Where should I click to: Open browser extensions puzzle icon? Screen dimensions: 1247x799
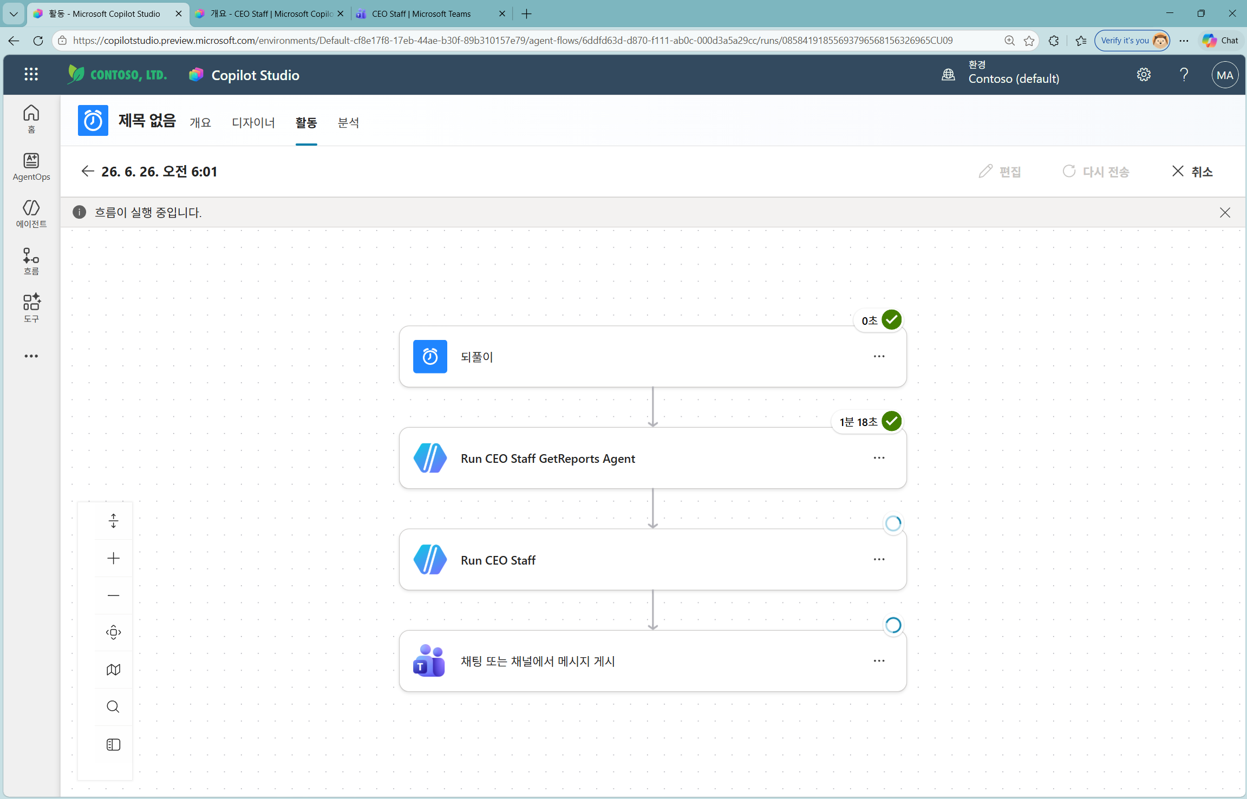pyautogui.click(x=1054, y=41)
